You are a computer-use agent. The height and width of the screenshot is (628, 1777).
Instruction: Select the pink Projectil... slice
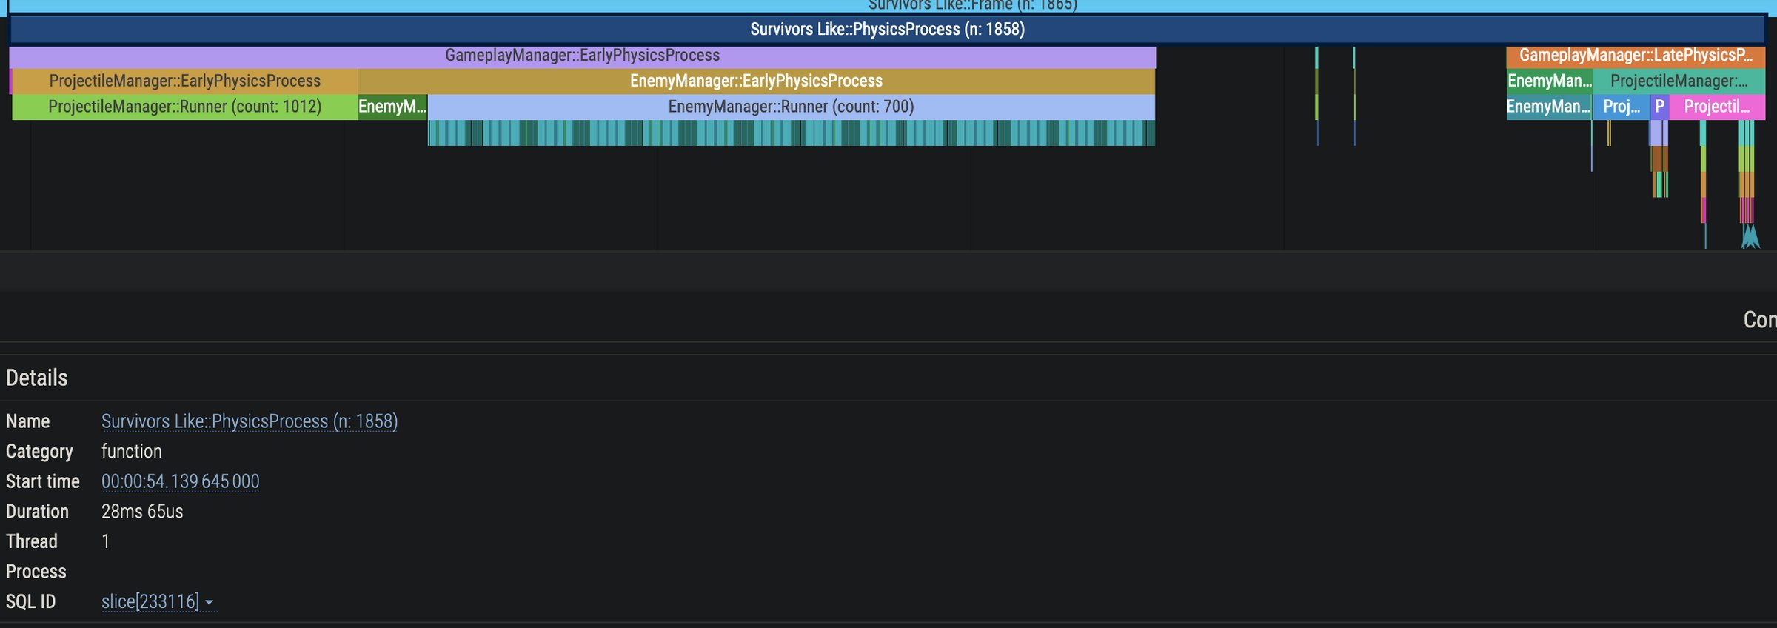(1717, 107)
